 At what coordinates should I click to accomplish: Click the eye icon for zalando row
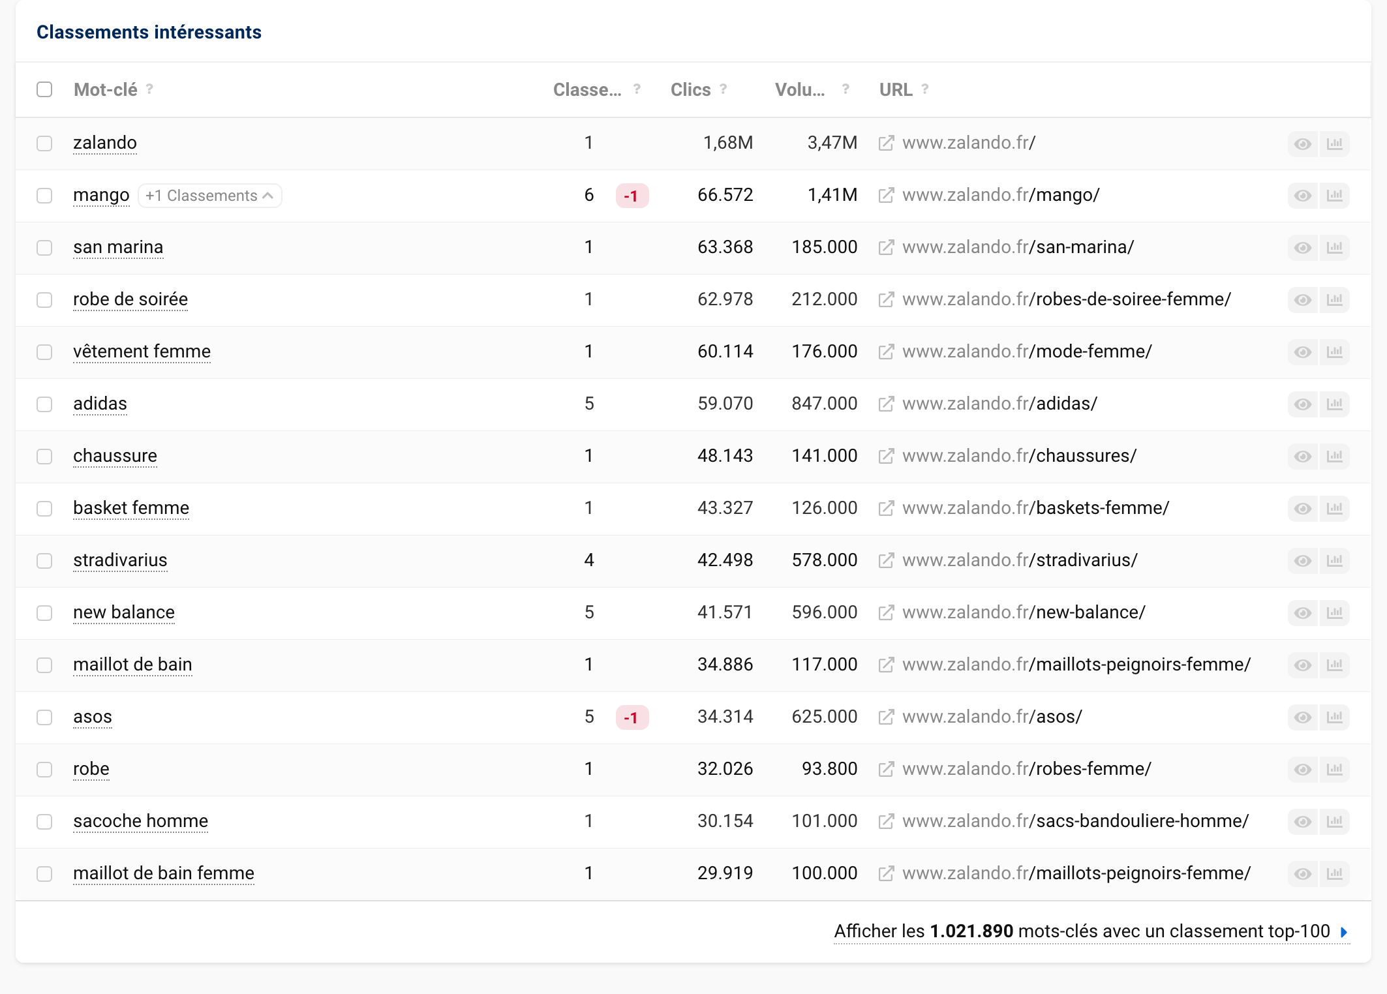coord(1303,143)
